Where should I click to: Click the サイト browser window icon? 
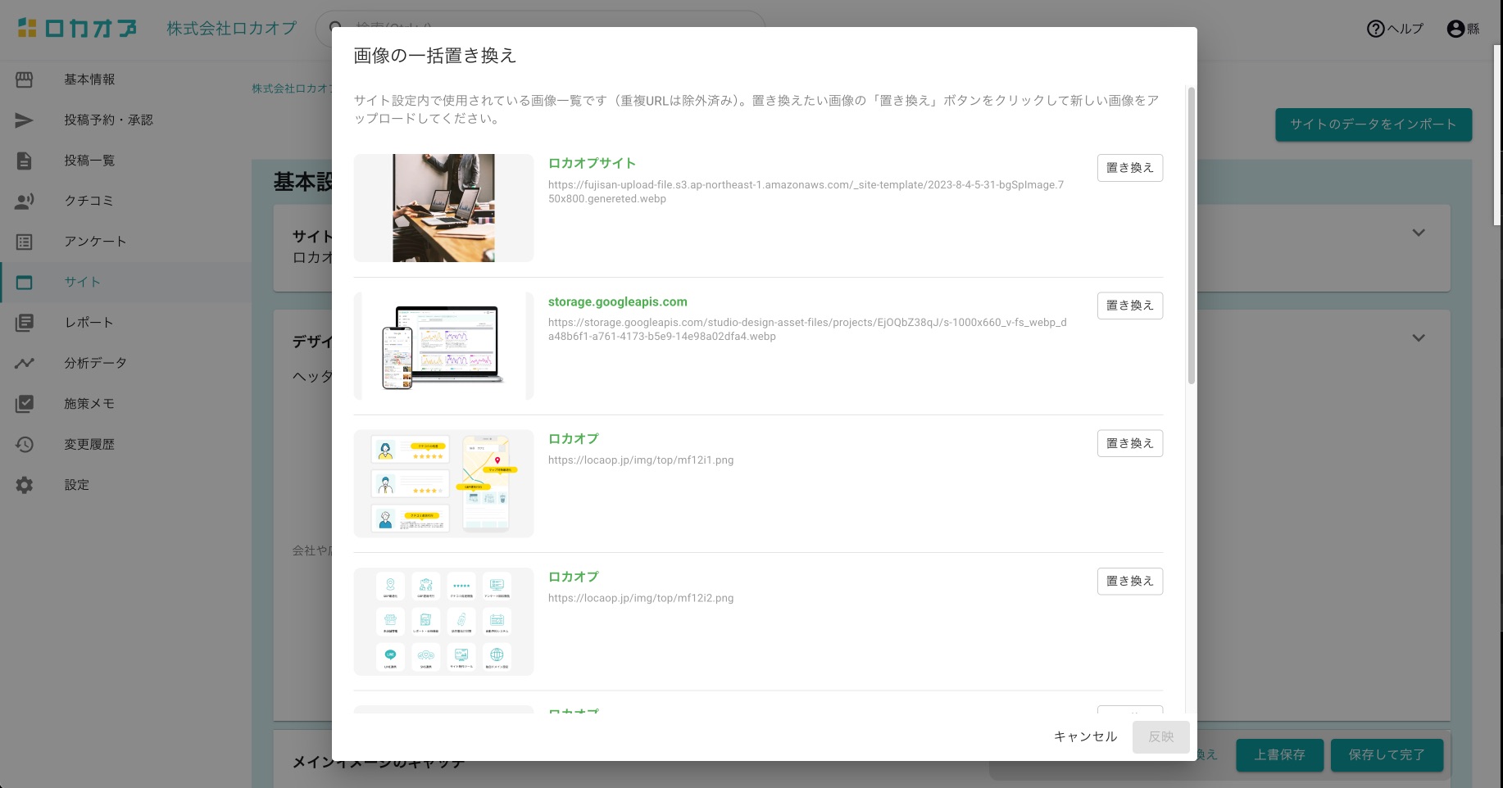click(25, 283)
